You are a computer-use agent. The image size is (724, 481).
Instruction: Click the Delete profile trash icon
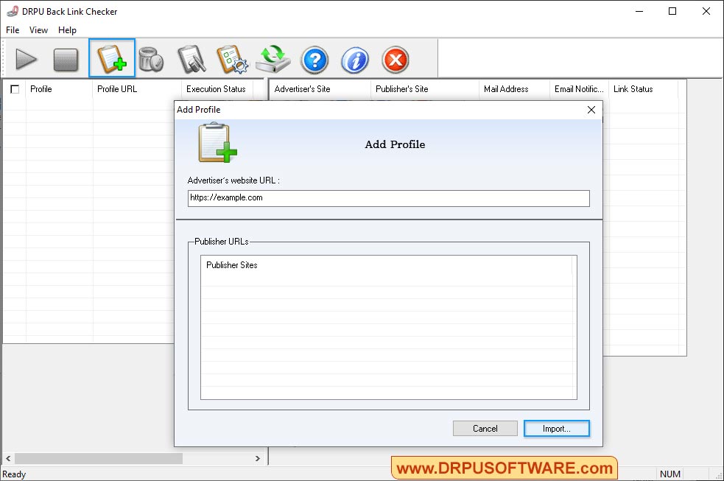point(152,60)
